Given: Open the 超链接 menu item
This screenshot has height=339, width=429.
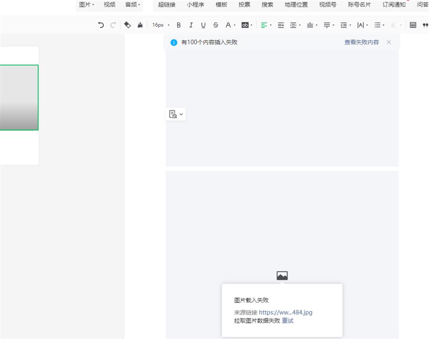Looking at the screenshot, I should (167, 5).
